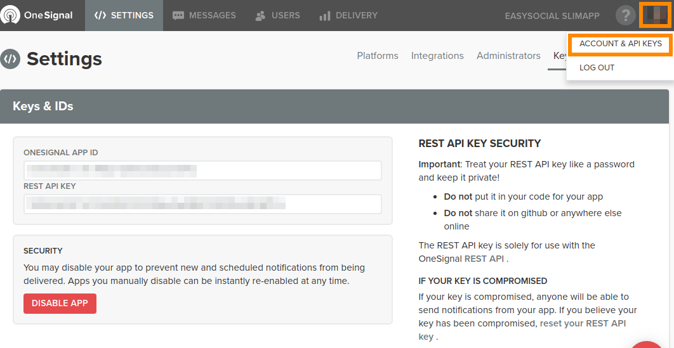Click the Settings page title text
The width and height of the screenshot is (674, 348).
click(x=64, y=59)
